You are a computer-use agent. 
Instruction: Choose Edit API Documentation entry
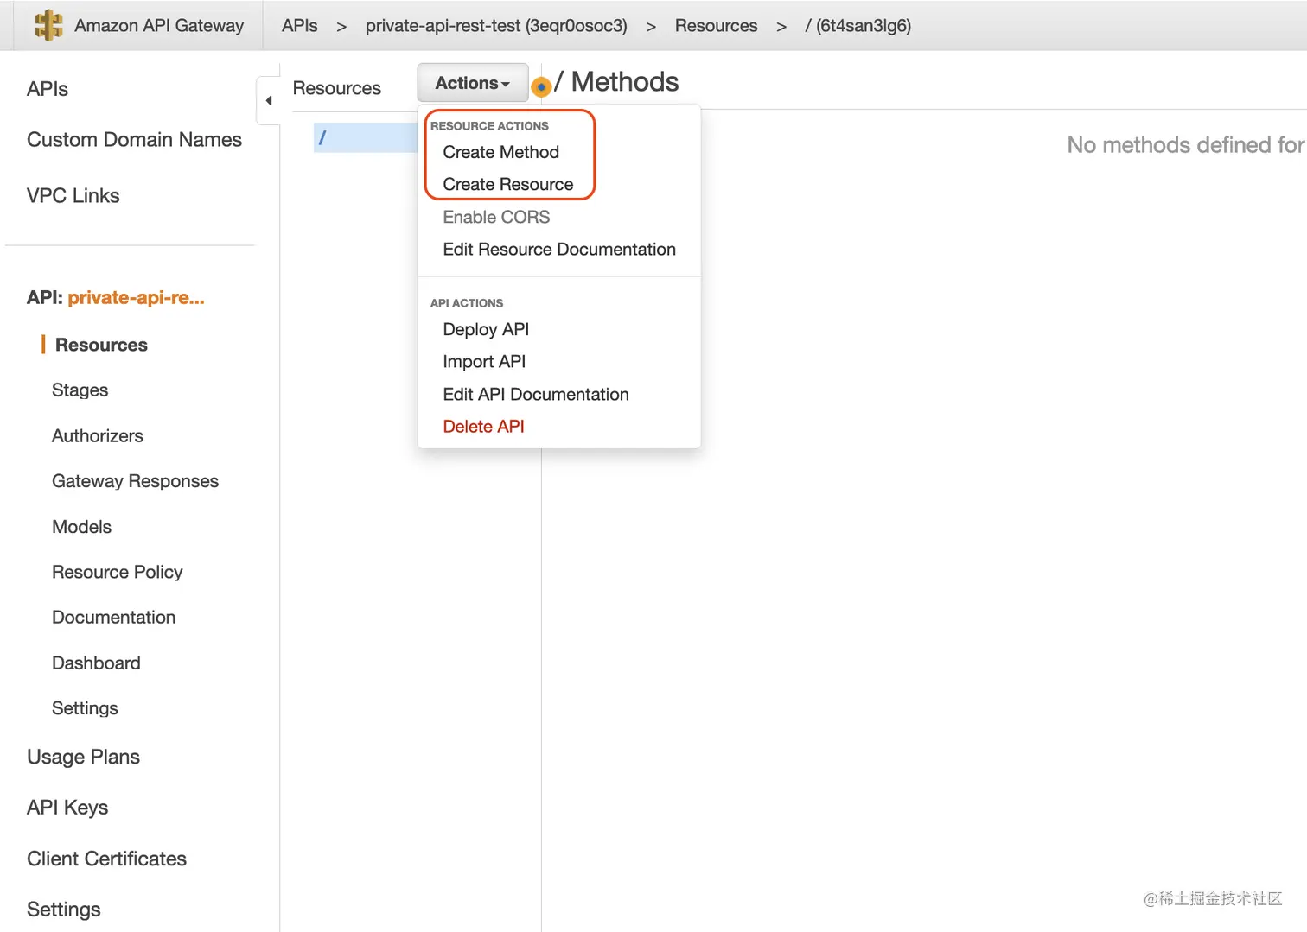tap(536, 394)
